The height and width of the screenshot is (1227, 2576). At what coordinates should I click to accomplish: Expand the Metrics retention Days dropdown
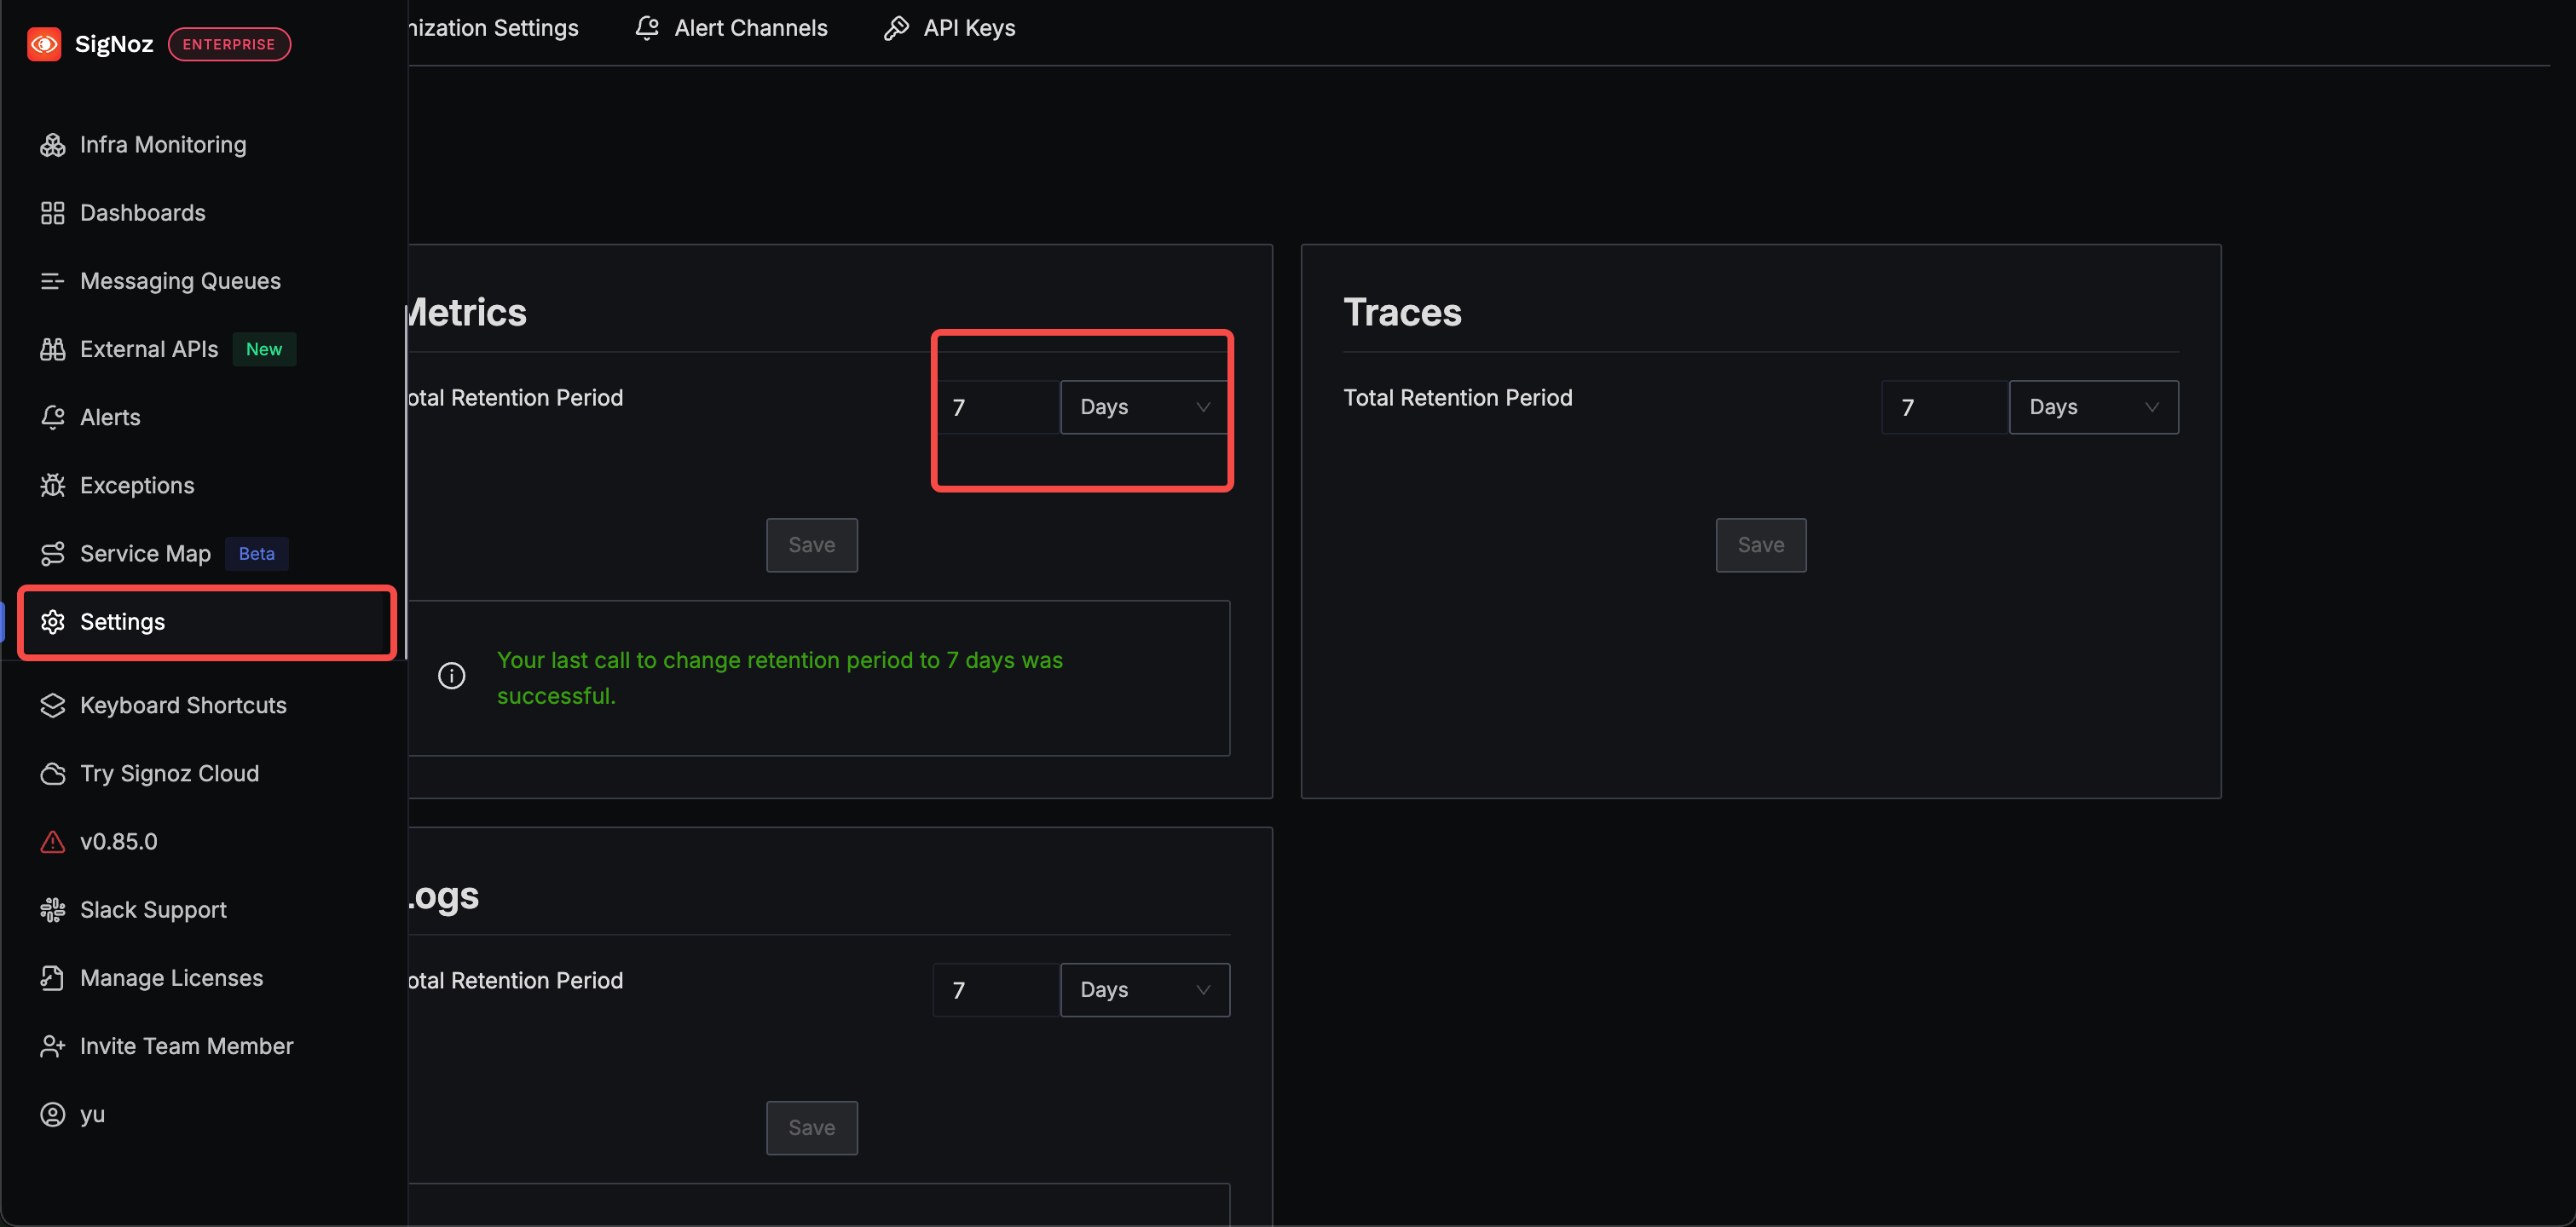coord(1144,407)
